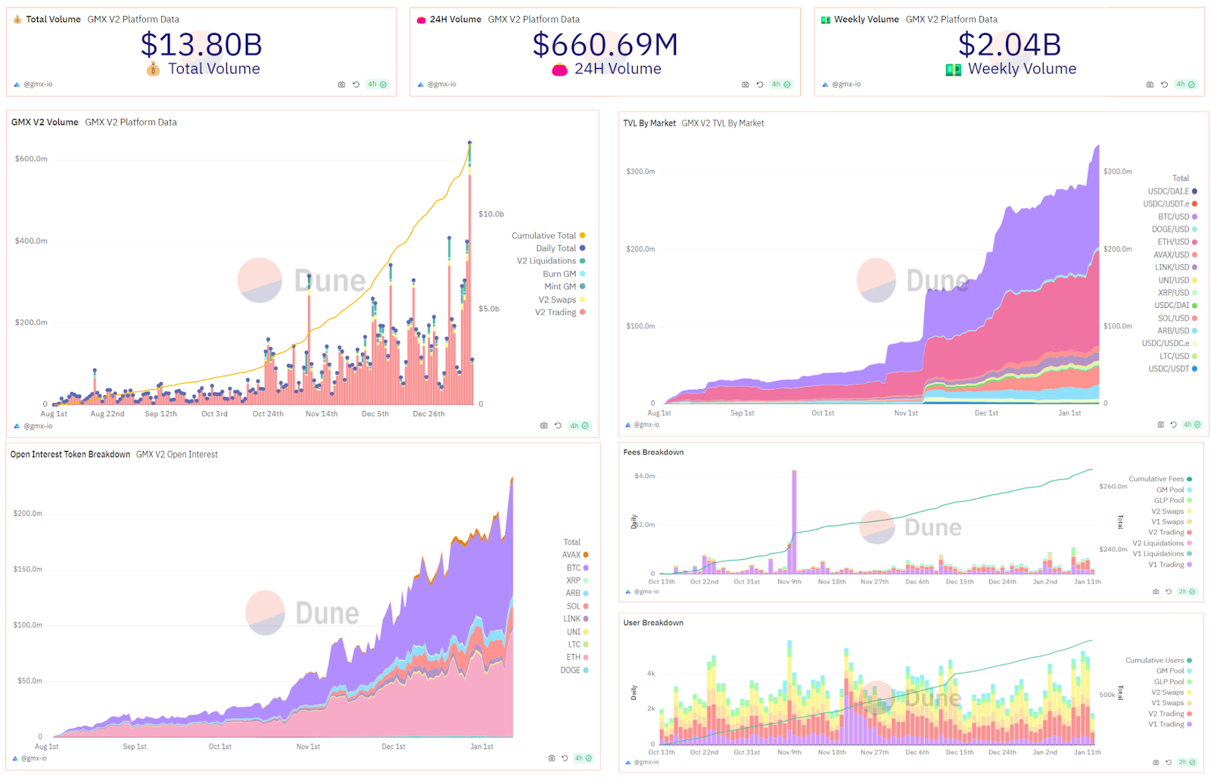The height and width of the screenshot is (781, 1211).
Task: Click 4h badge in Open Interest Token Breakdown
Action: coord(583,758)
